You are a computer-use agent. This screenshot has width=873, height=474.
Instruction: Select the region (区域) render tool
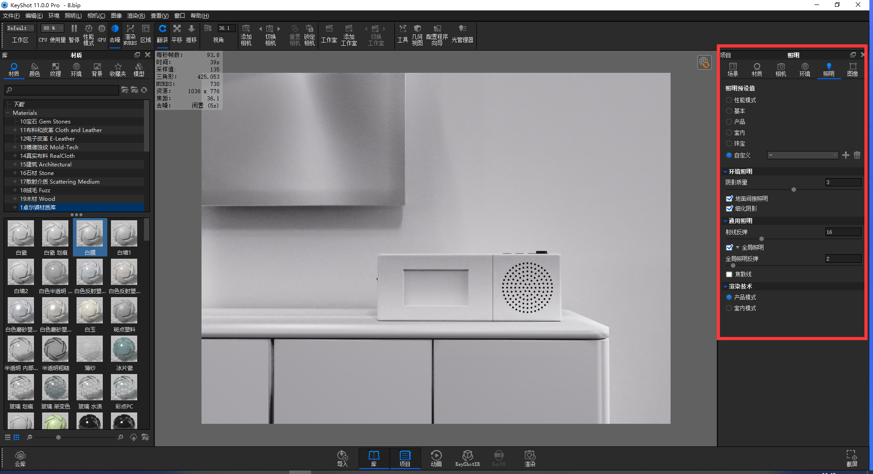pyautogui.click(x=146, y=34)
